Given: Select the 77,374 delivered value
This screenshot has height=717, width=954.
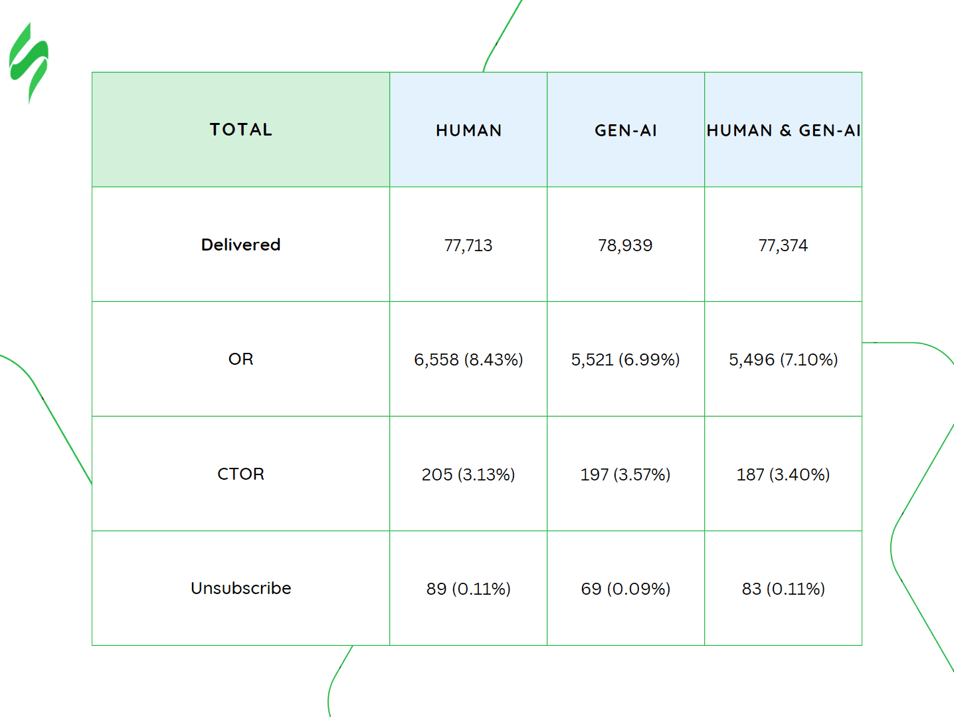Looking at the screenshot, I should 783,245.
